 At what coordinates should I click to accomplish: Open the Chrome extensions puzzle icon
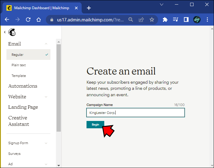coord(165,20)
